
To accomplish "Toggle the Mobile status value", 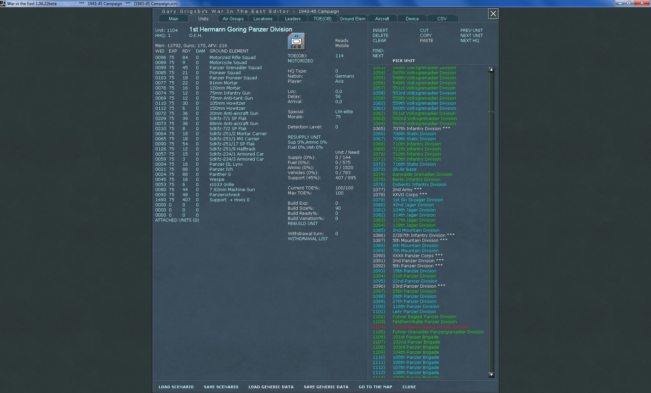I will pyautogui.click(x=342, y=46).
